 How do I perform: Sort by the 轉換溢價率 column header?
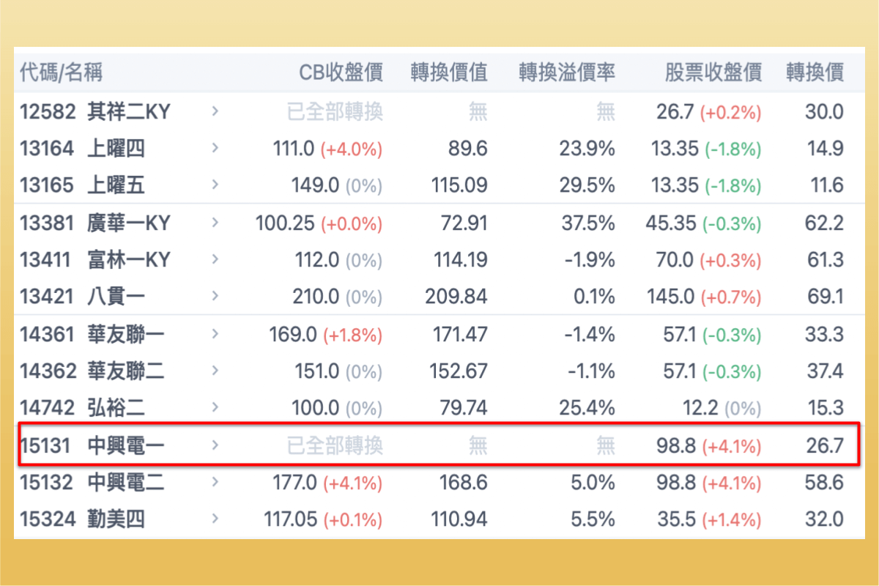click(x=565, y=73)
